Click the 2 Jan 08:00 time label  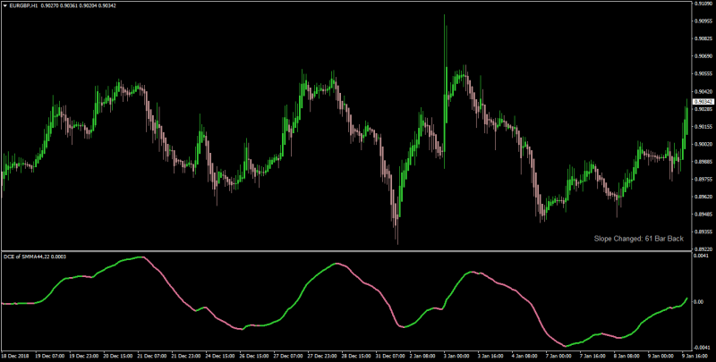[423, 354]
